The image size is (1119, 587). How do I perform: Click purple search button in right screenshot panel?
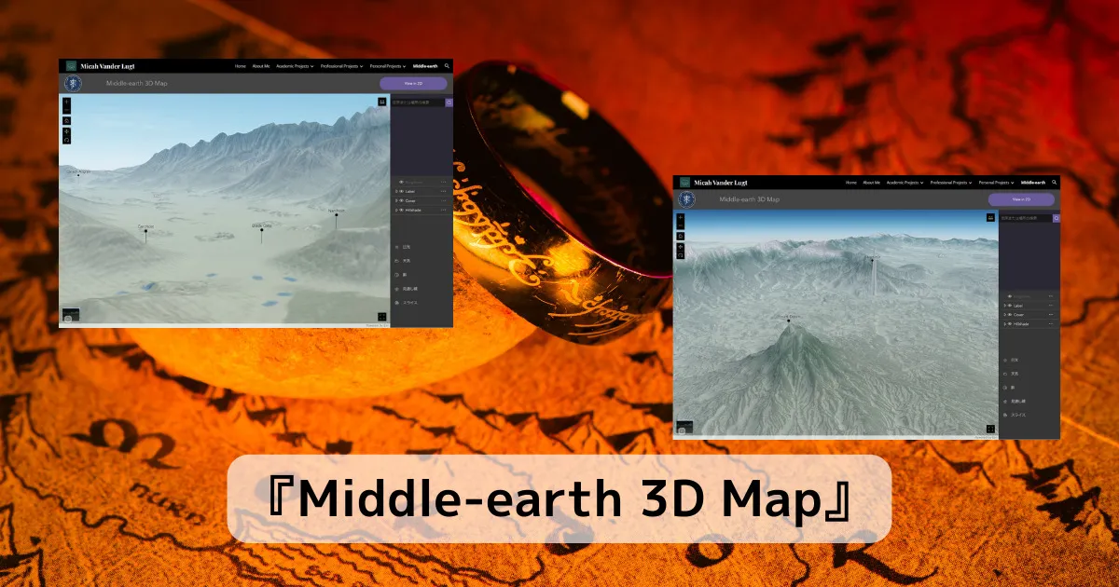click(x=1057, y=218)
